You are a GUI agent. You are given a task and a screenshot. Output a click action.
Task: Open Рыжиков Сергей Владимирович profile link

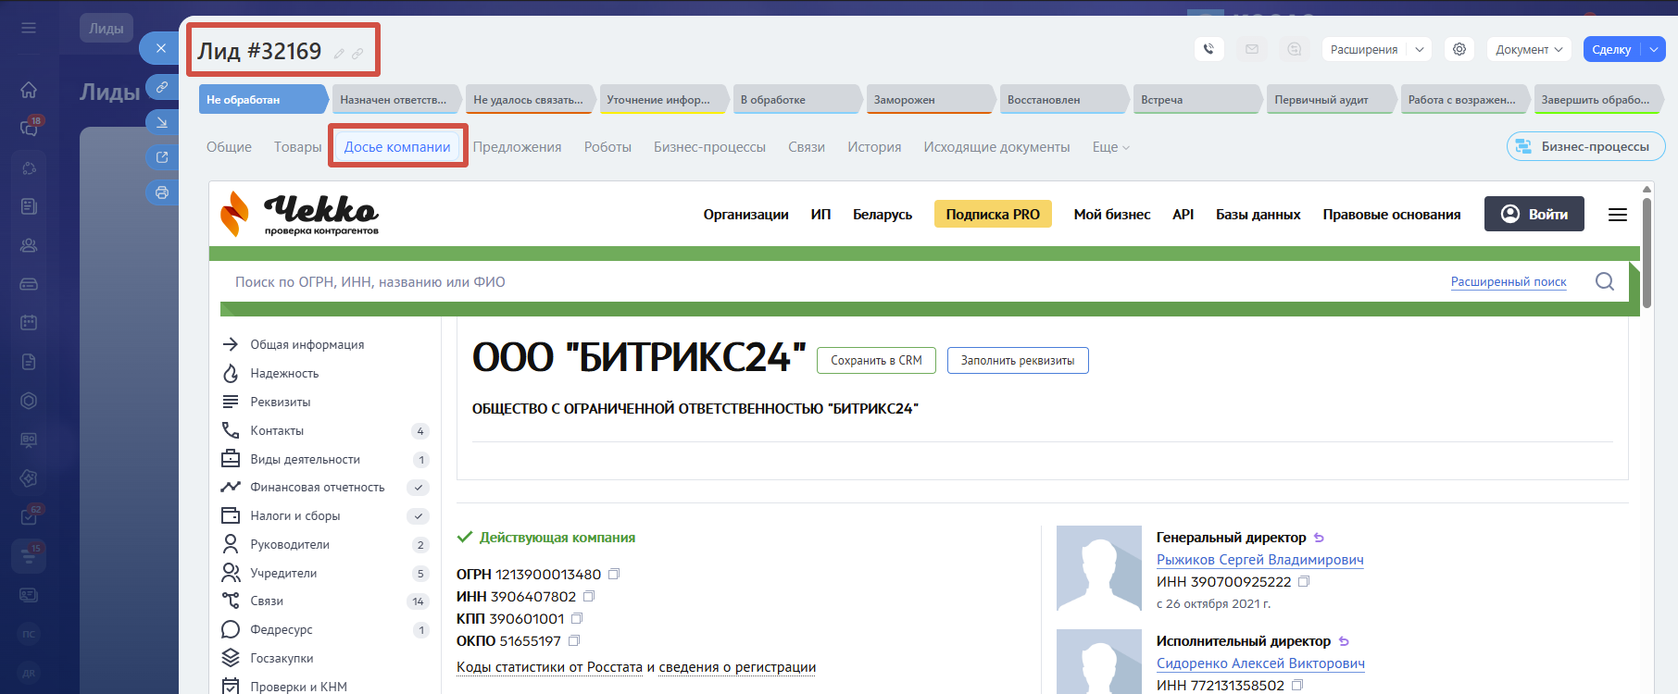[x=1260, y=560]
